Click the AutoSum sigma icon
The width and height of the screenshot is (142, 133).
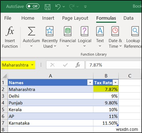[x=32, y=31]
